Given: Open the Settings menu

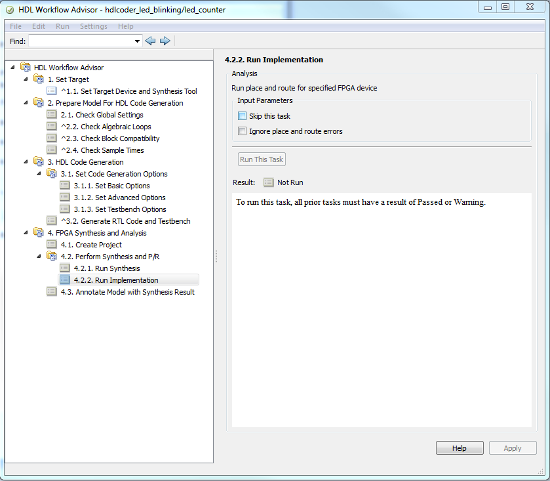Looking at the screenshot, I should point(94,26).
